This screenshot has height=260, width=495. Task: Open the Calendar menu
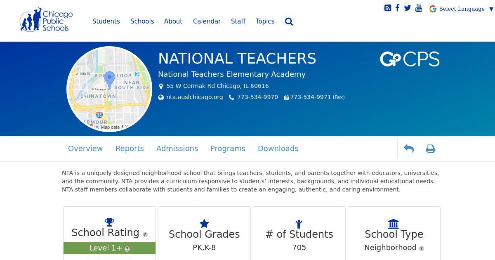pyautogui.click(x=207, y=21)
